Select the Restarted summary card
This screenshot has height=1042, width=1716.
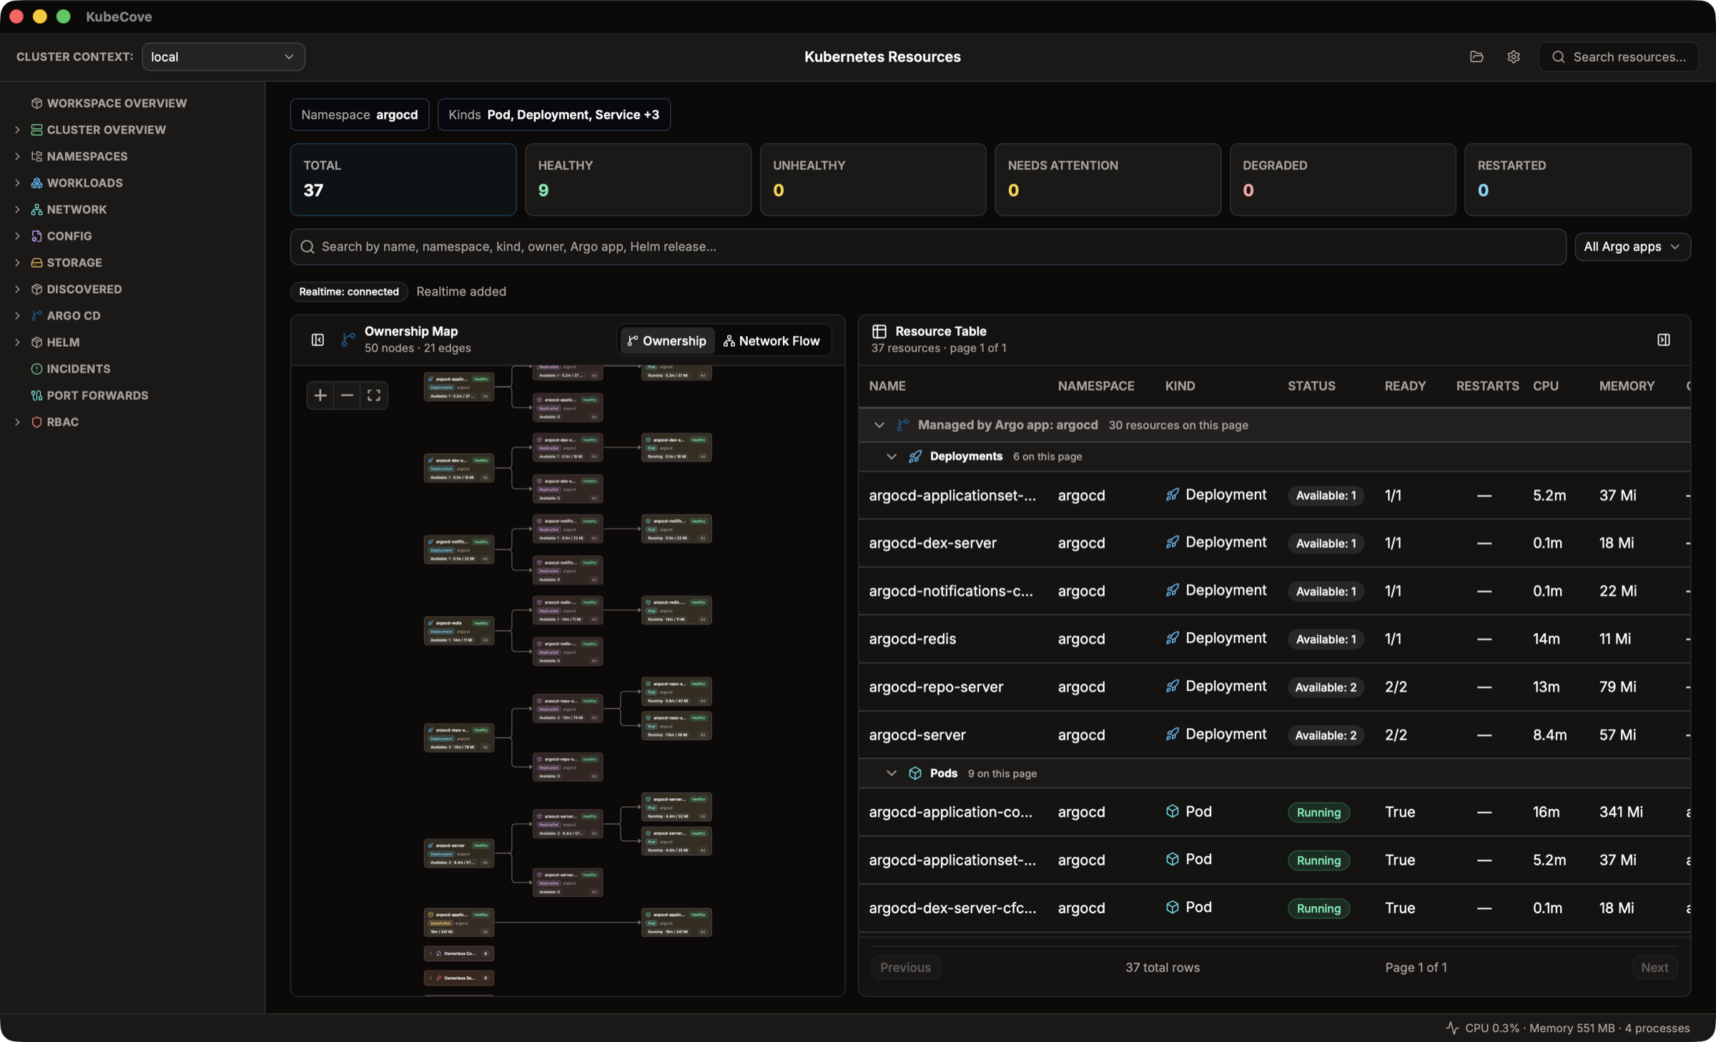[x=1577, y=180]
